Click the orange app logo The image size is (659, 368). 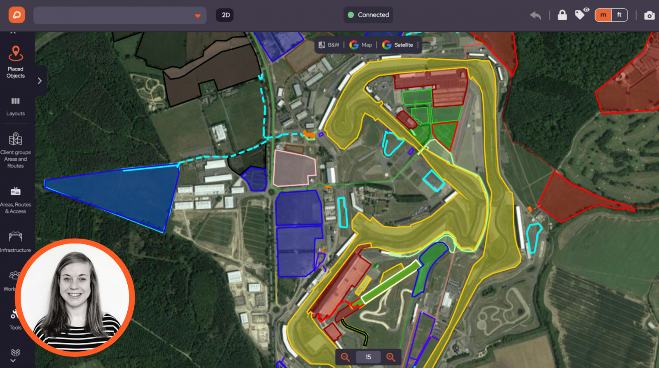pyautogui.click(x=17, y=15)
